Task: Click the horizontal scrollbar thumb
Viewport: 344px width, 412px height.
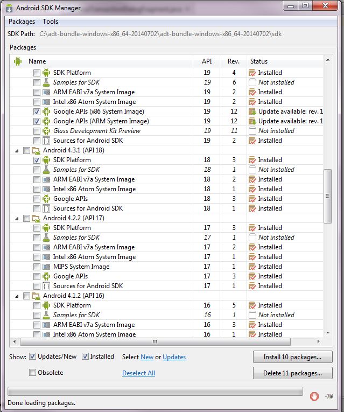Action: click(x=155, y=341)
